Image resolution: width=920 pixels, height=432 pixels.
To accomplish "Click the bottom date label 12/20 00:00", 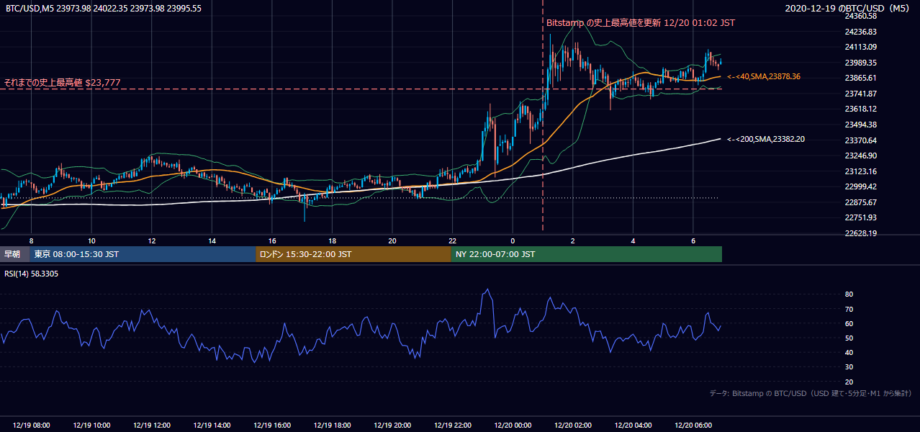I will 513,426.
